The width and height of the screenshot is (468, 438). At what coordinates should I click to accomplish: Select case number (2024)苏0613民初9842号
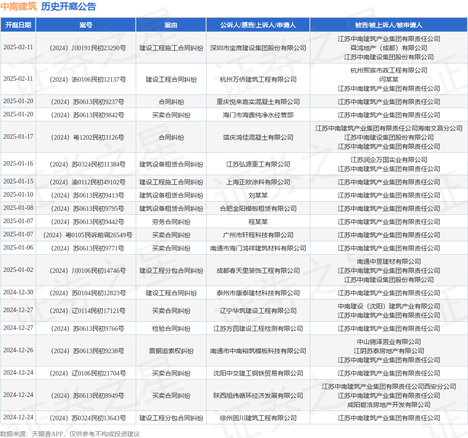[88, 115]
